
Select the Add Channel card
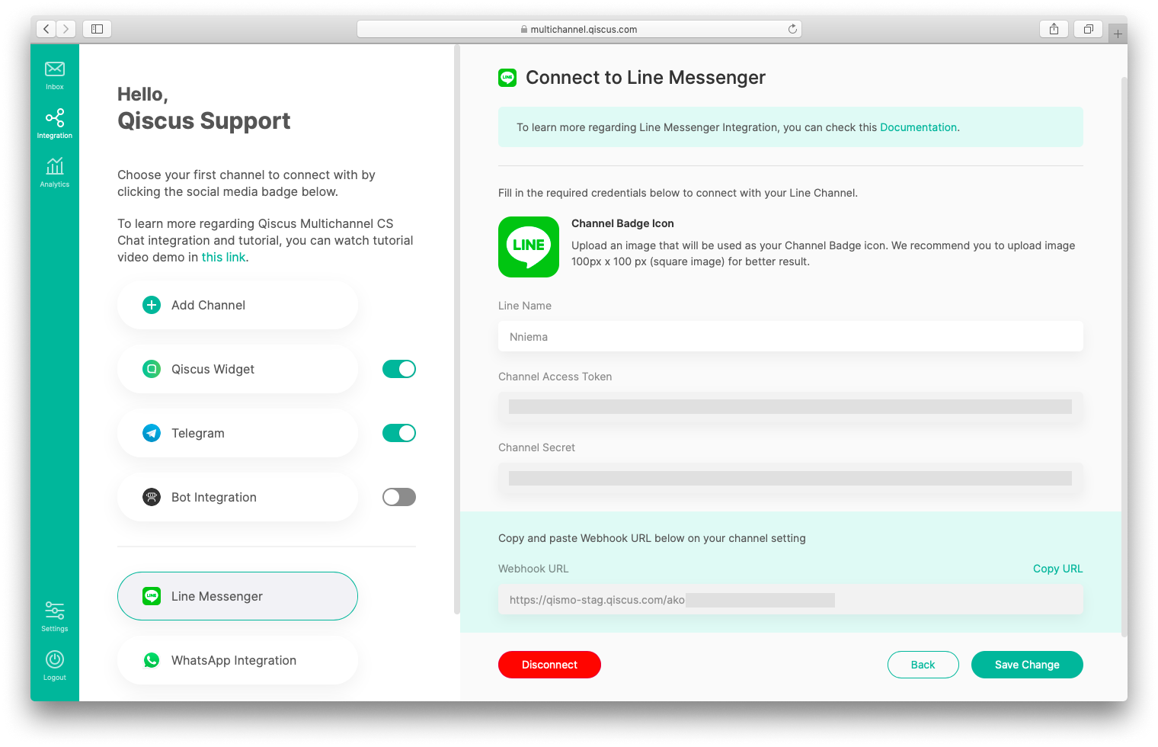coord(238,305)
